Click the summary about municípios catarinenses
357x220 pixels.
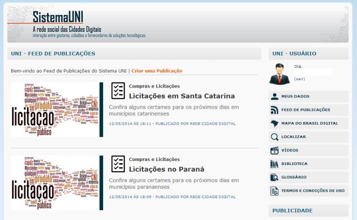click(x=174, y=110)
